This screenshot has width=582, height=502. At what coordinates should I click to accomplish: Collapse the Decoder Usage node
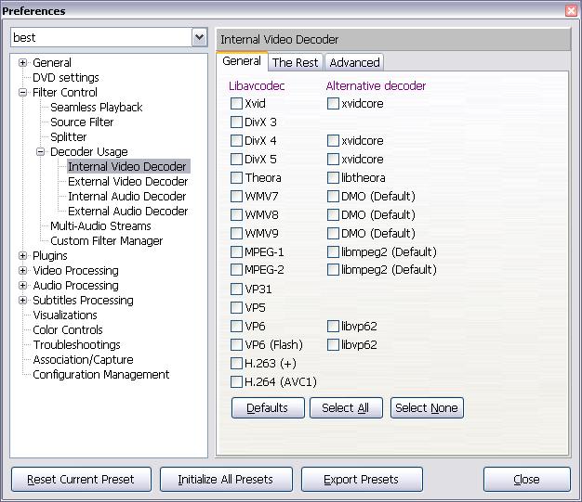click(x=41, y=152)
